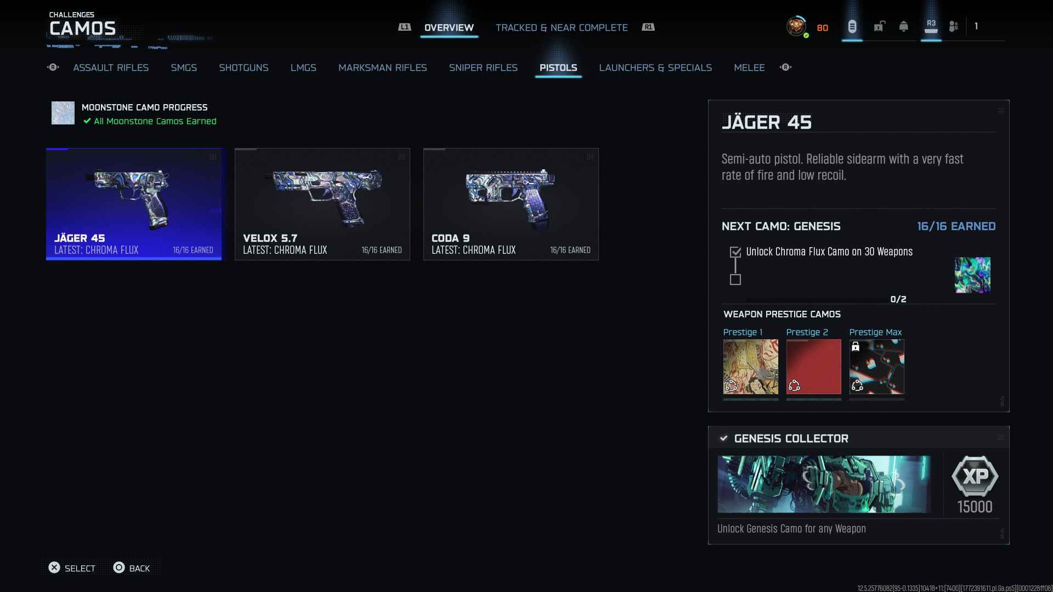Open the player prestige emblem profile
The image size is (1053, 592).
coord(796,26)
